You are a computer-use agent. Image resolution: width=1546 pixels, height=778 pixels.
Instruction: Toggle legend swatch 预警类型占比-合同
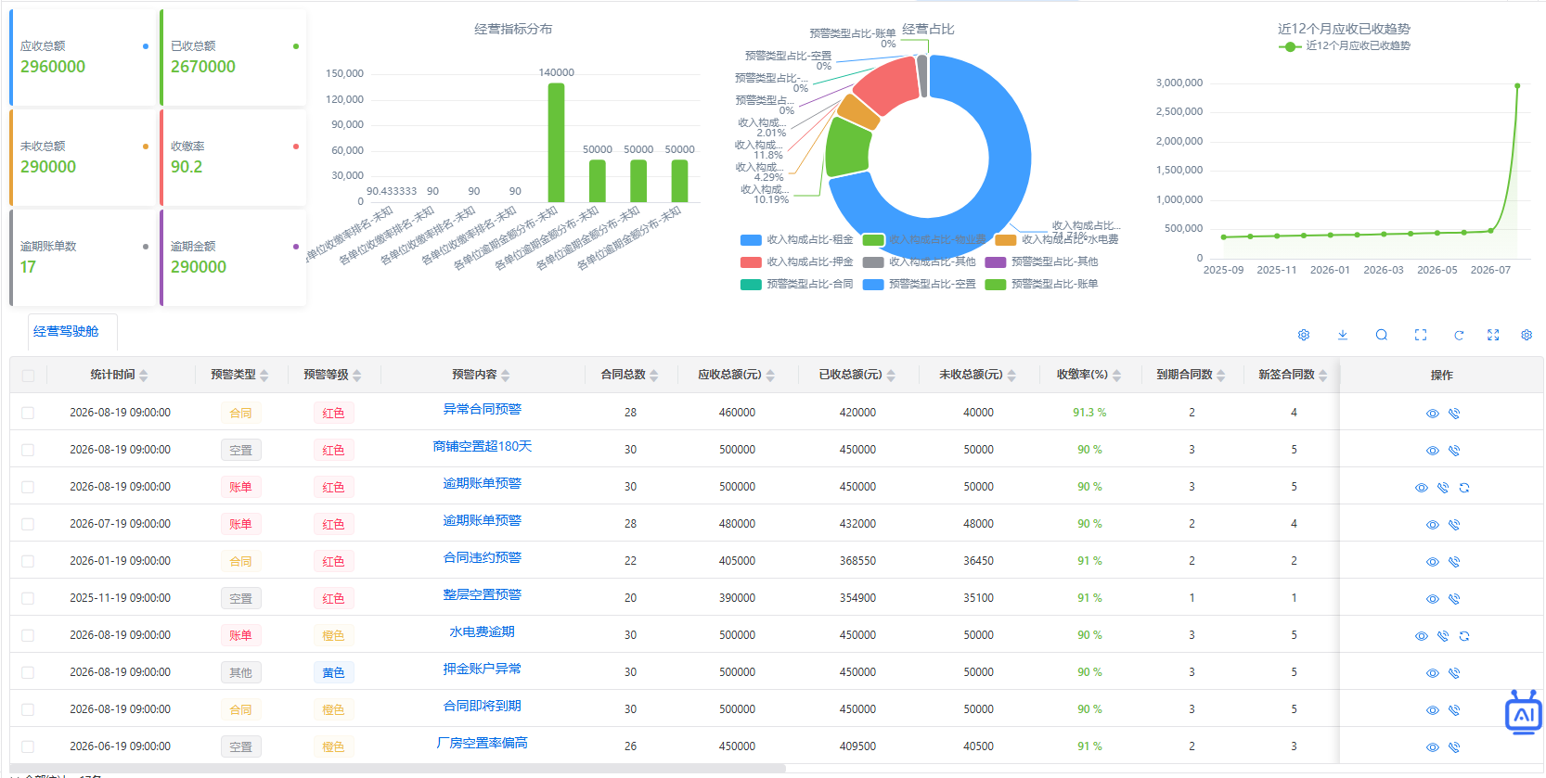click(x=751, y=284)
